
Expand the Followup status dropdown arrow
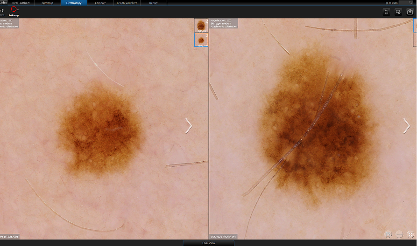tap(18, 10)
